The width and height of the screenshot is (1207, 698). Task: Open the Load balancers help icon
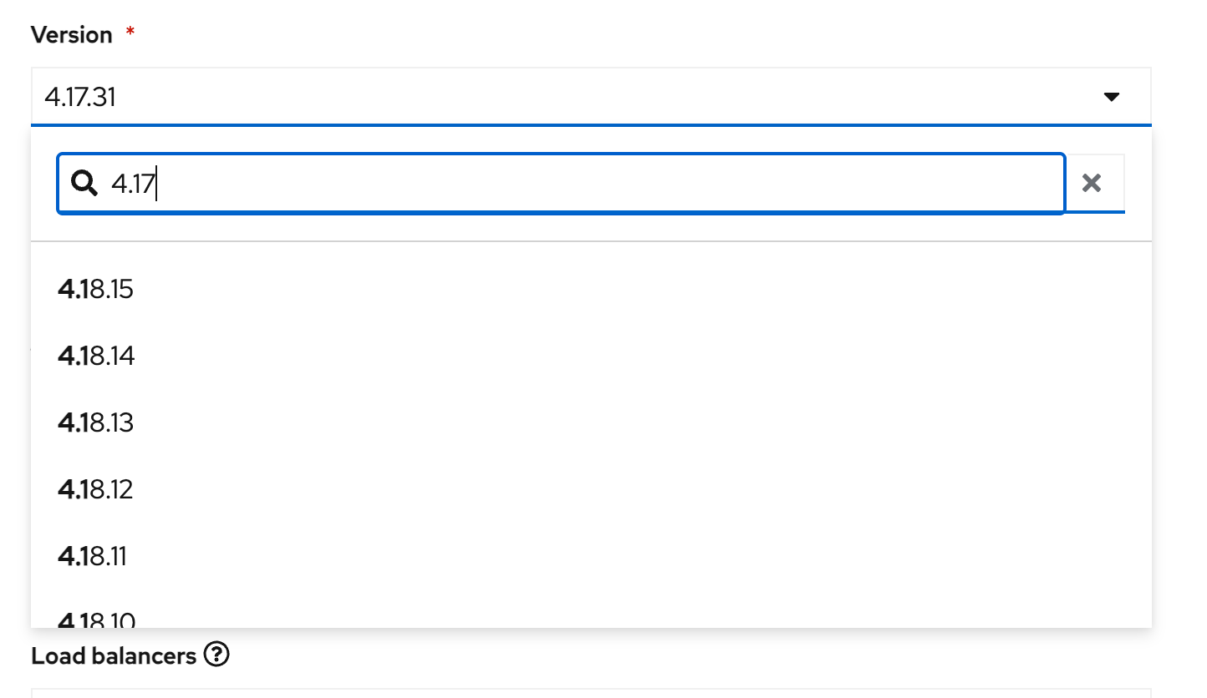click(x=216, y=655)
